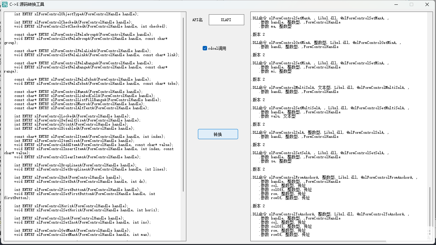Screen dimensions: 436x245
Task: Click the left code pane scrollbar thumb
Action: click(x=184, y=104)
